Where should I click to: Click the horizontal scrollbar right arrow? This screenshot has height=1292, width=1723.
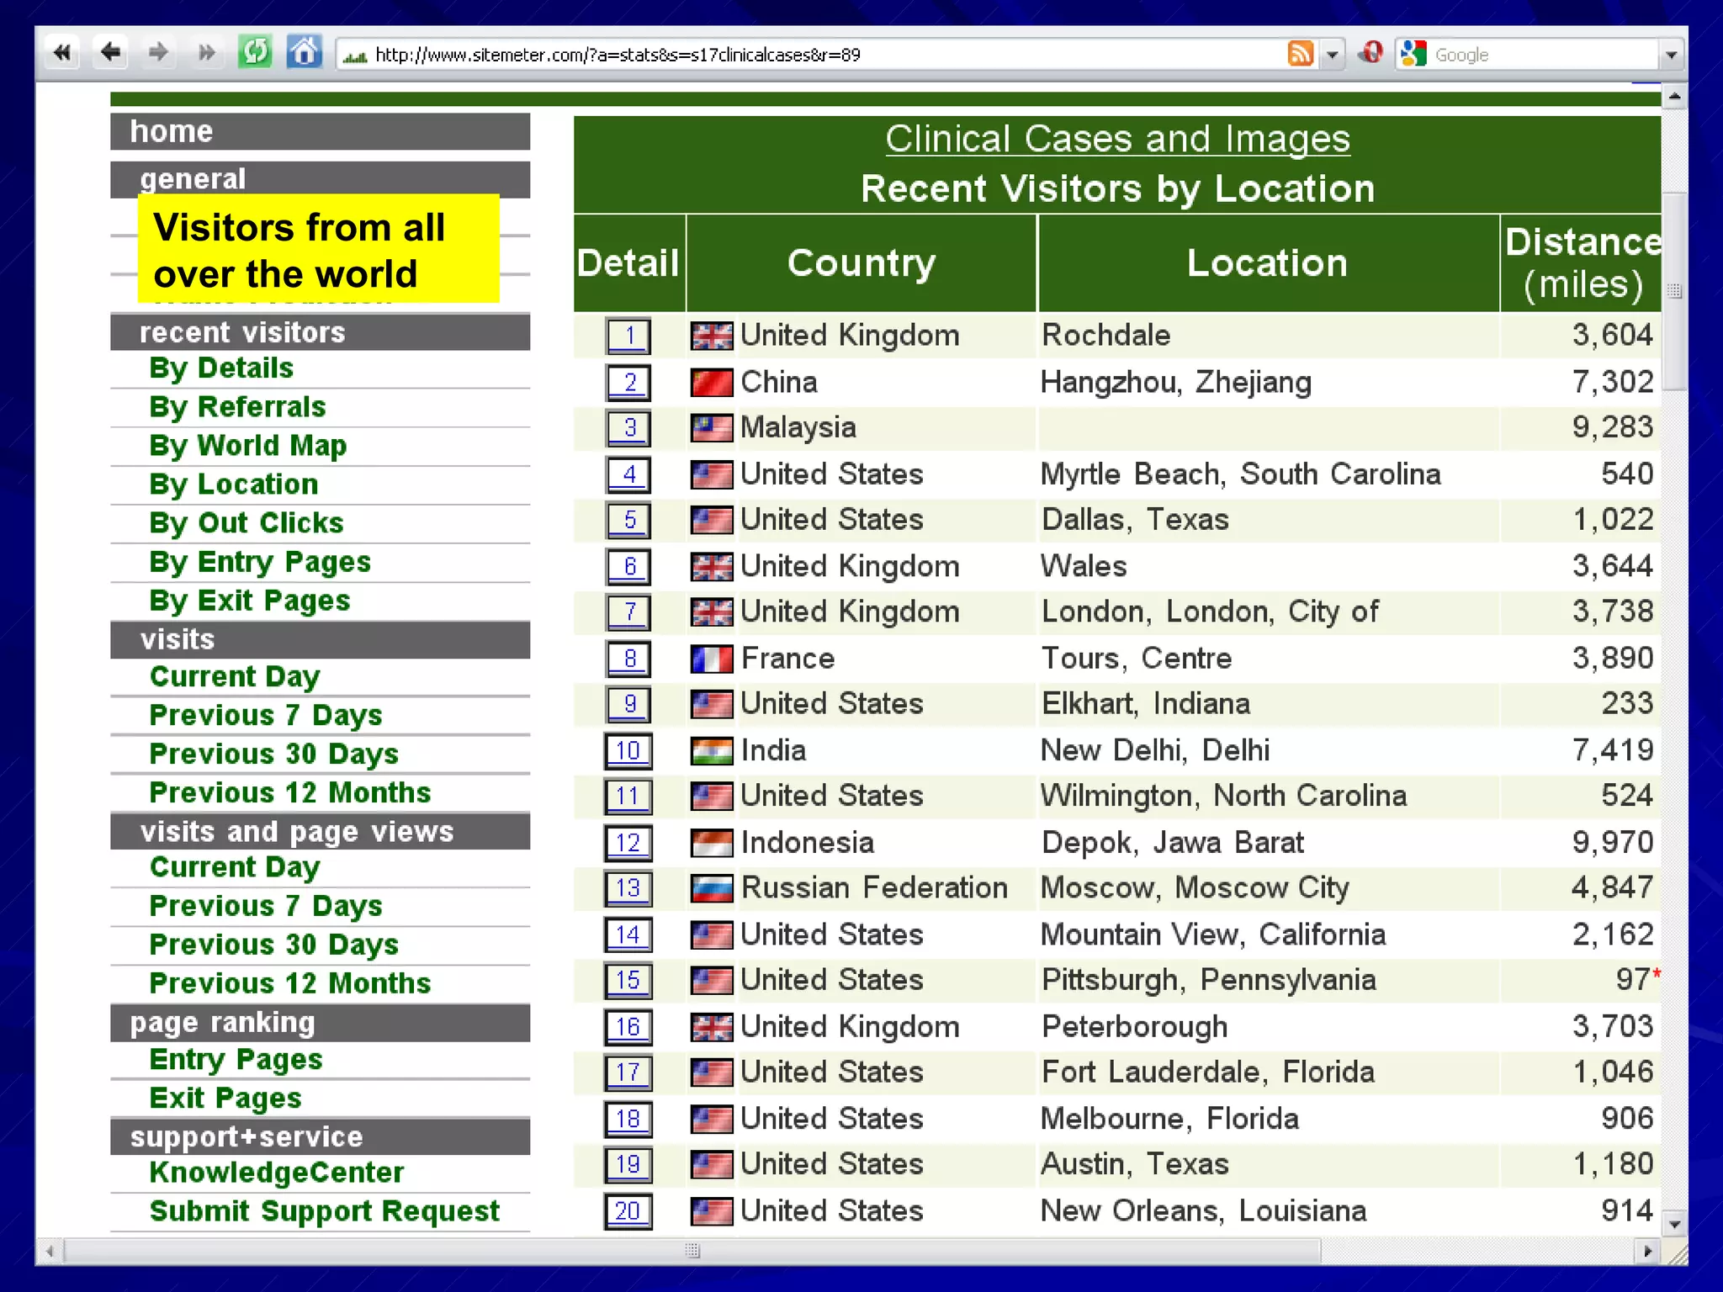(x=1646, y=1251)
